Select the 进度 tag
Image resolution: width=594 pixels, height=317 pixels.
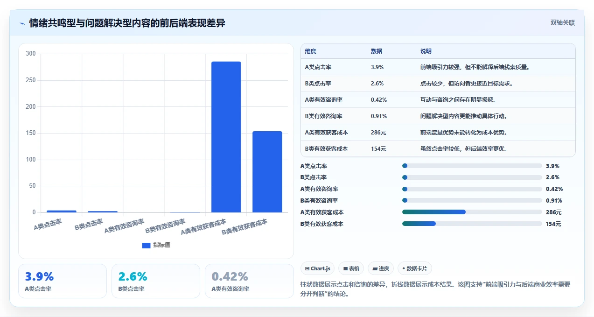point(381,268)
